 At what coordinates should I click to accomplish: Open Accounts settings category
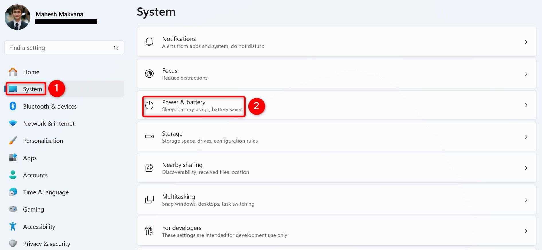click(x=64, y=175)
